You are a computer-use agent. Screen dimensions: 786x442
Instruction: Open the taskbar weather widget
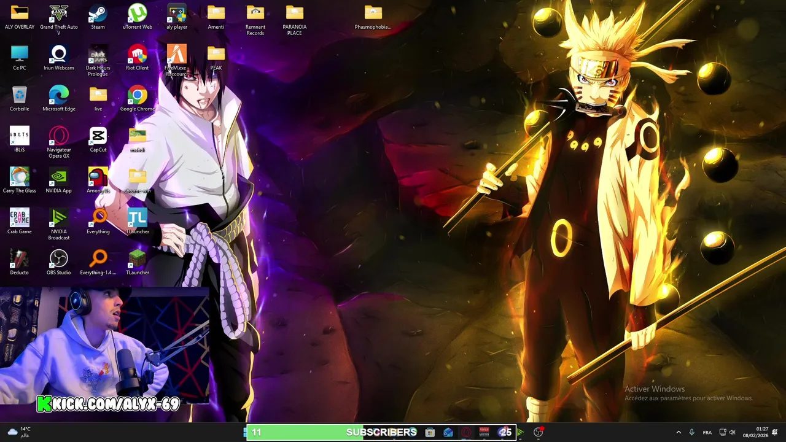(x=18, y=432)
